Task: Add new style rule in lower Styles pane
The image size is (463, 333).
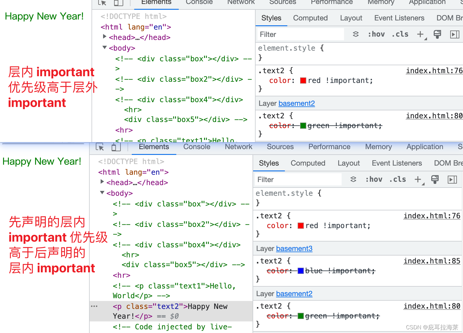Action: pyautogui.click(x=418, y=179)
